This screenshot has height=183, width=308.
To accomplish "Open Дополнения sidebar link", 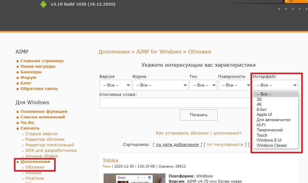I will coord(35,162).
